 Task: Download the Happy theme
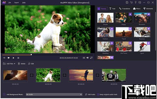[130, 14]
